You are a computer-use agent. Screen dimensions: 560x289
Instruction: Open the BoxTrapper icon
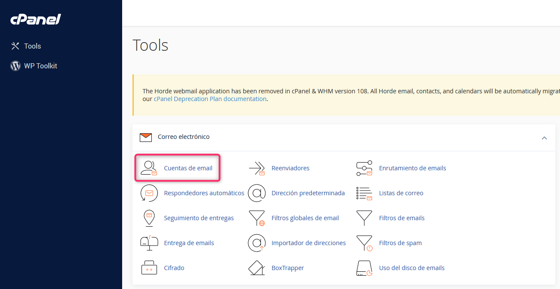257,268
